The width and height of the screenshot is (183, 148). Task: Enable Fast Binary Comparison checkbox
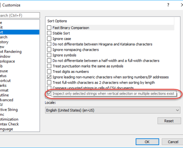tap(49, 27)
